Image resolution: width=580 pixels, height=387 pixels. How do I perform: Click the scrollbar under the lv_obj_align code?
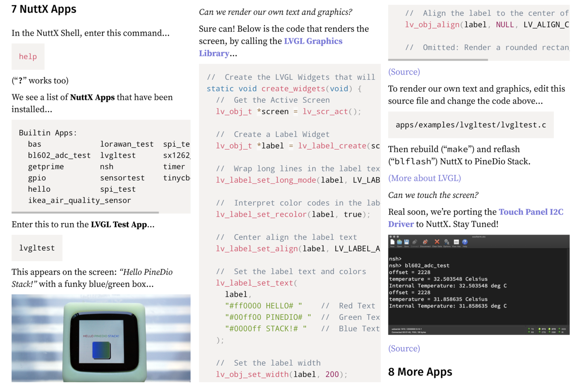point(438,60)
